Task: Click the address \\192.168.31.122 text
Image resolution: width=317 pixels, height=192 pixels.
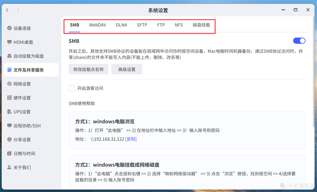Action: (x=107, y=139)
